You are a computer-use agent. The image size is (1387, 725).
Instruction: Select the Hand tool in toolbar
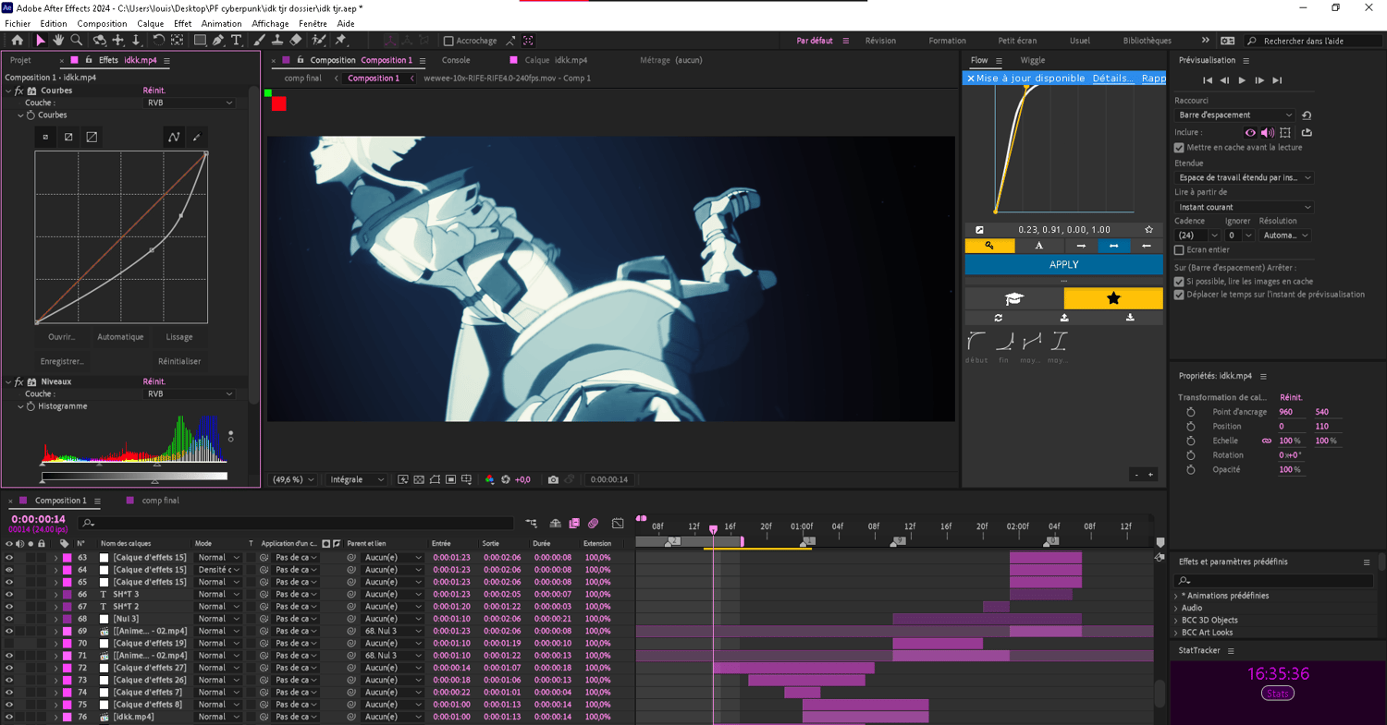coord(58,41)
